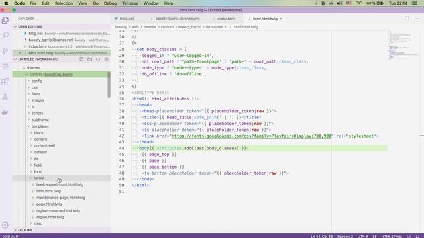Create a new folder in workspace
424x238 pixels.
(x=90, y=59)
